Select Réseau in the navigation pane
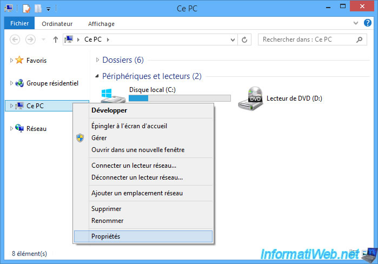Screen dimensions: 378x264 point(36,129)
